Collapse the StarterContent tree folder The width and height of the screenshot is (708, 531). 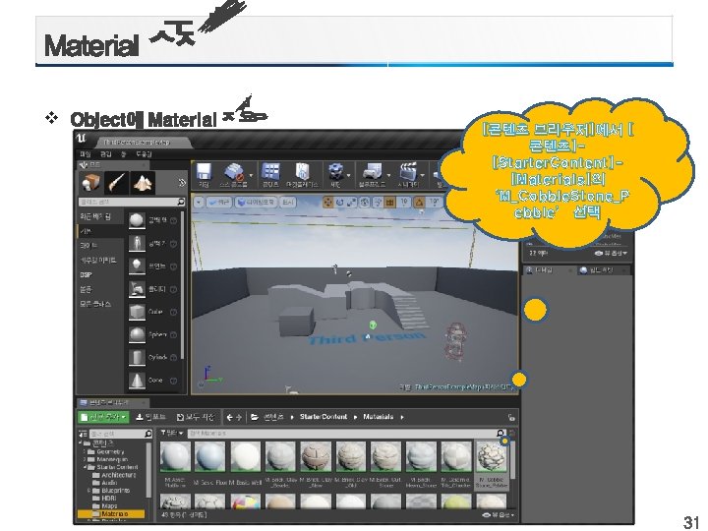[x=85, y=467]
